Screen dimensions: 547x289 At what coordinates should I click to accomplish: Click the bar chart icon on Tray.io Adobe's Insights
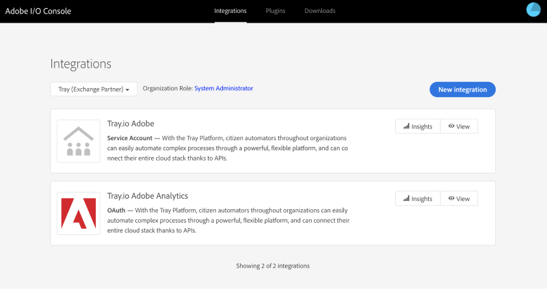point(406,126)
